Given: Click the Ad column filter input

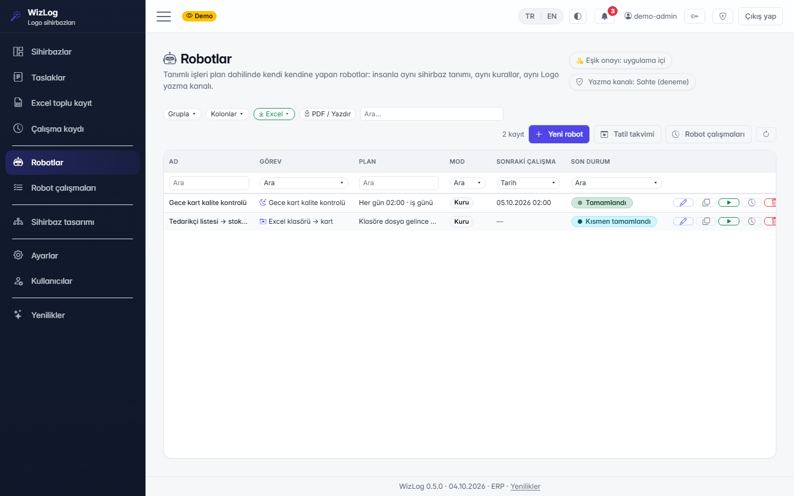Looking at the screenshot, I should (209, 183).
